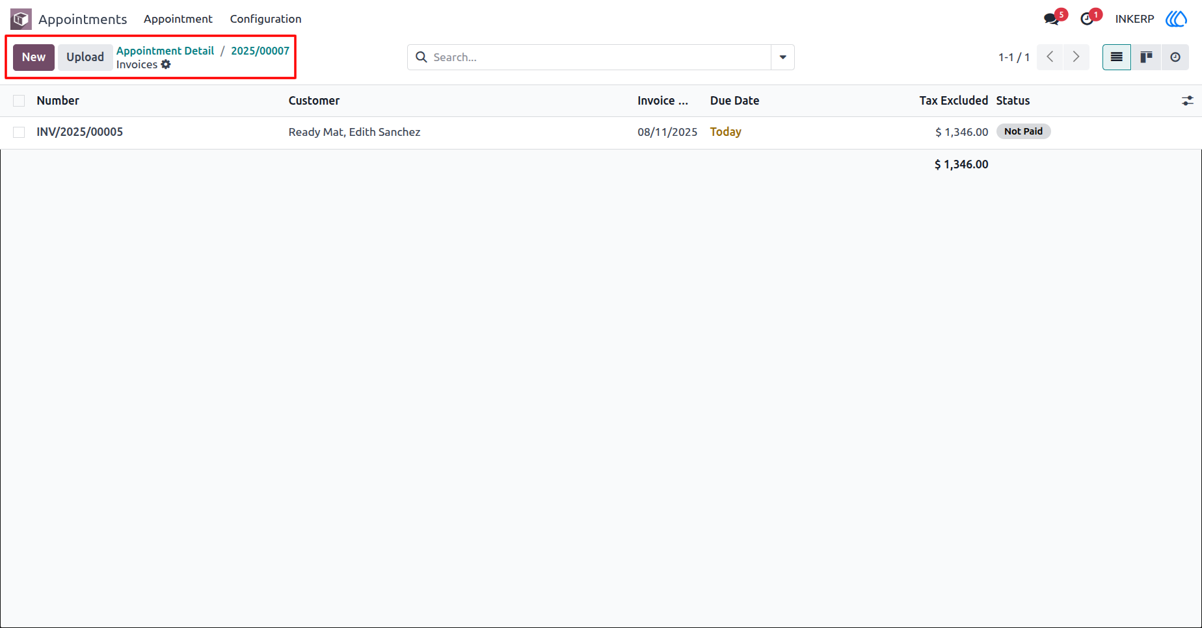Select the INV/2025/00005 row checkbox
Image resolution: width=1202 pixels, height=628 pixels.
(x=19, y=132)
